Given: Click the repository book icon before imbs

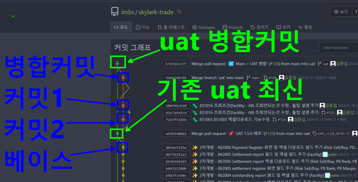Looking at the screenshot, I should [x=115, y=12].
